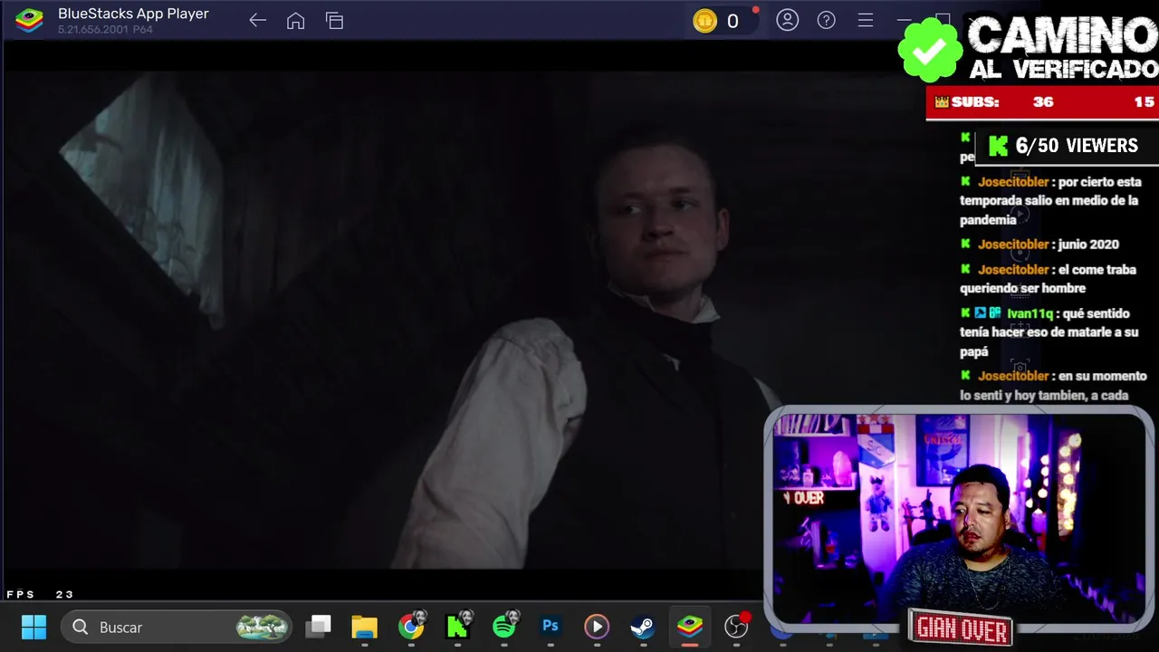Open OBS Studio from taskbar
The image size is (1159, 652).
[737, 627]
